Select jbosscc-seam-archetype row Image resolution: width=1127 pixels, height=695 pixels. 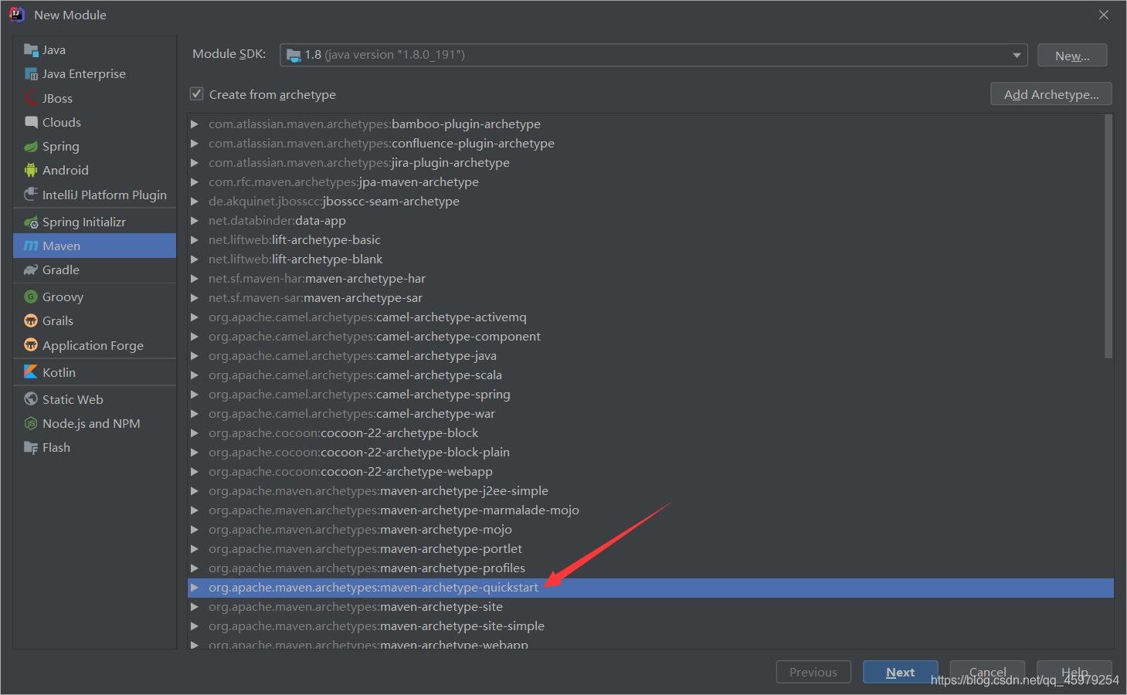[x=650, y=202]
